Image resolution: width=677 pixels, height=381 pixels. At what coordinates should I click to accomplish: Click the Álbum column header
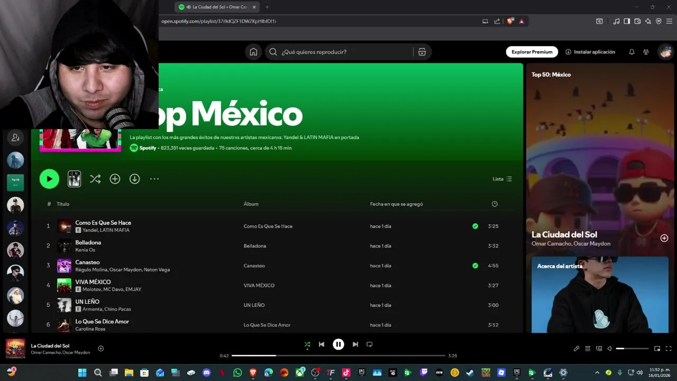251,204
